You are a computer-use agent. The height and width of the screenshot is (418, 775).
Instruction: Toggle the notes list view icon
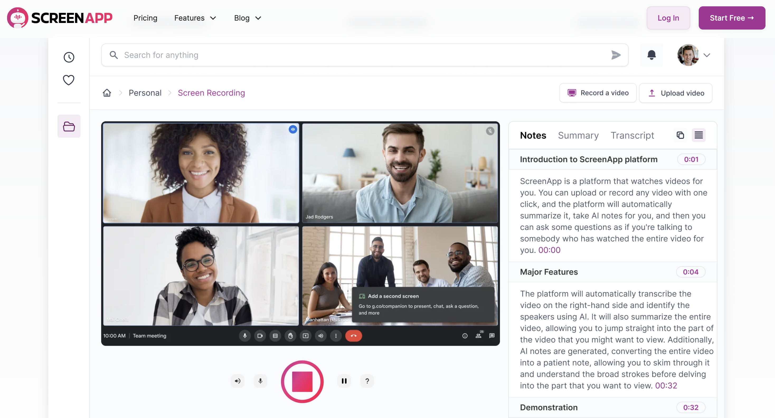tap(699, 135)
